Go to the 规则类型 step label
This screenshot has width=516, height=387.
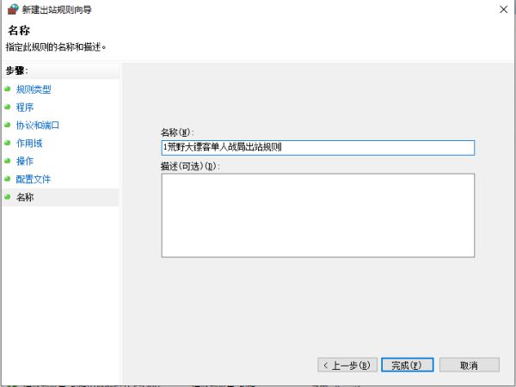33,89
